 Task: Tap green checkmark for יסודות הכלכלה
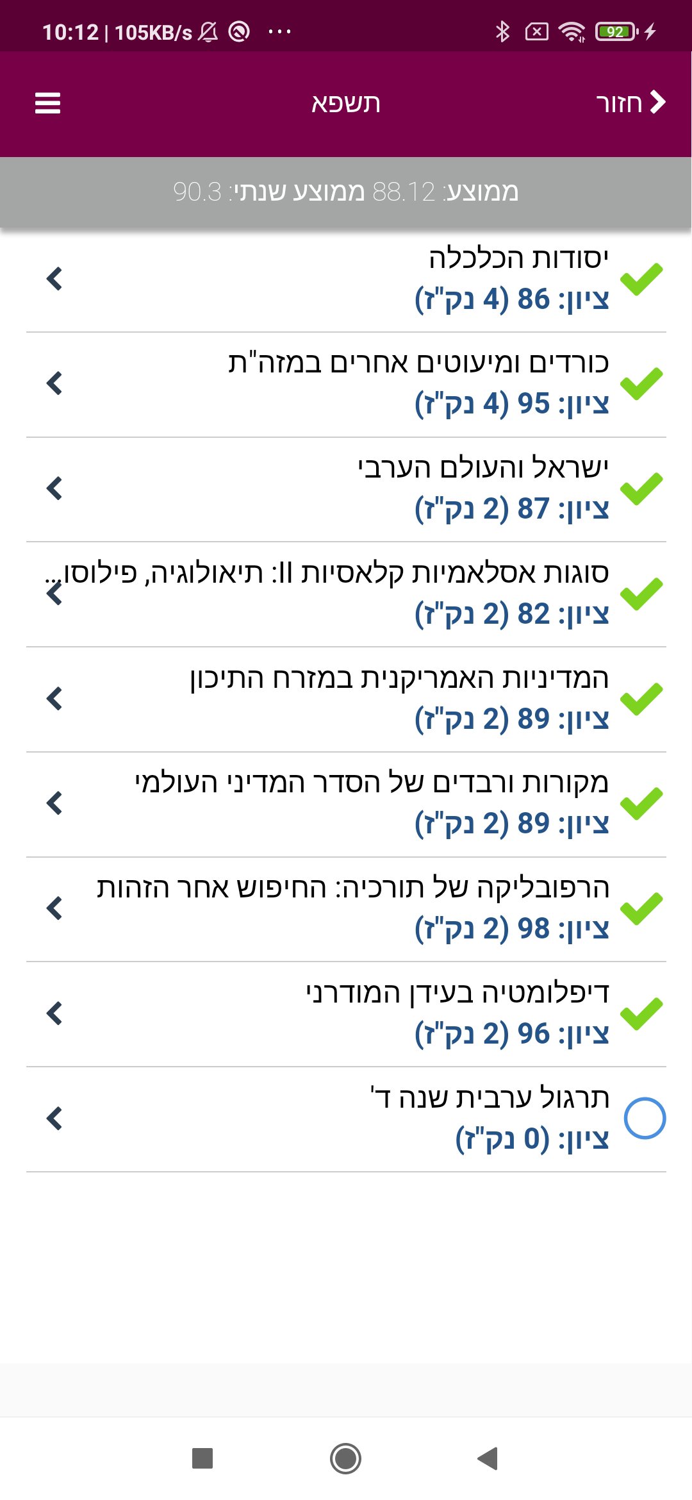click(x=641, y=279)
